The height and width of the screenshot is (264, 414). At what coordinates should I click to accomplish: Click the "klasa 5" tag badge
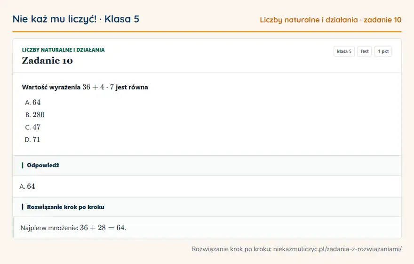[x=344, y=51]
